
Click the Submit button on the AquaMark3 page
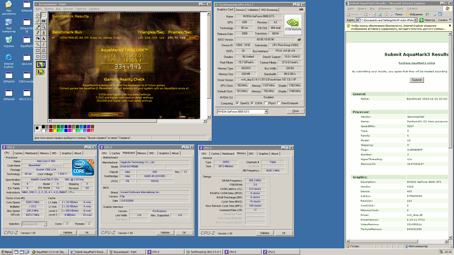click(417, 80)
